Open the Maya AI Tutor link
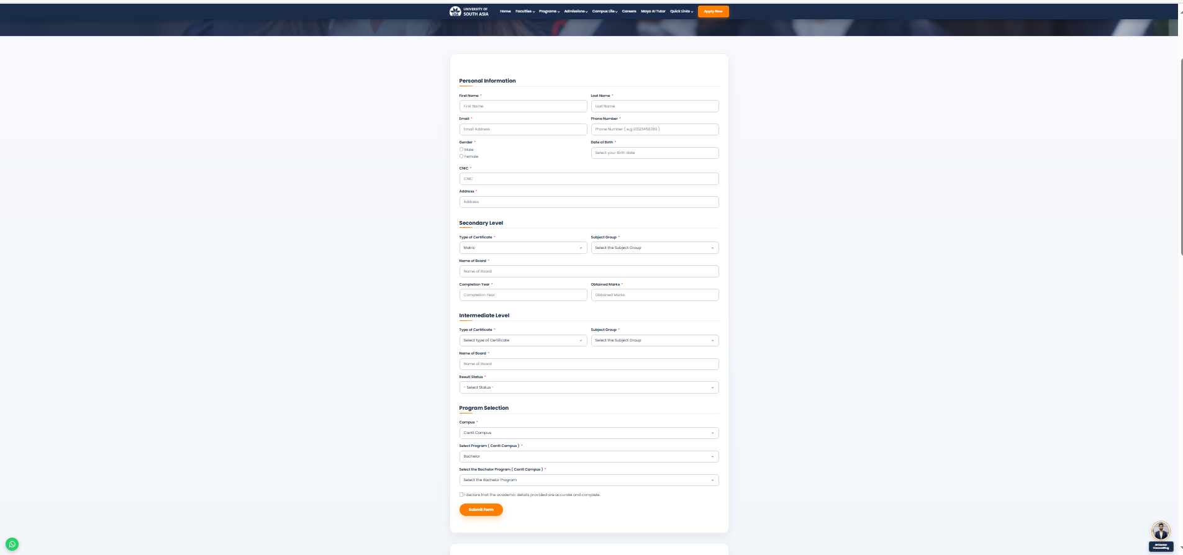The height and width of the screenshot is (555, 1183). click(x=653, y=11)
